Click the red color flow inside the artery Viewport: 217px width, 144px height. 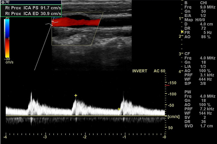76,22
